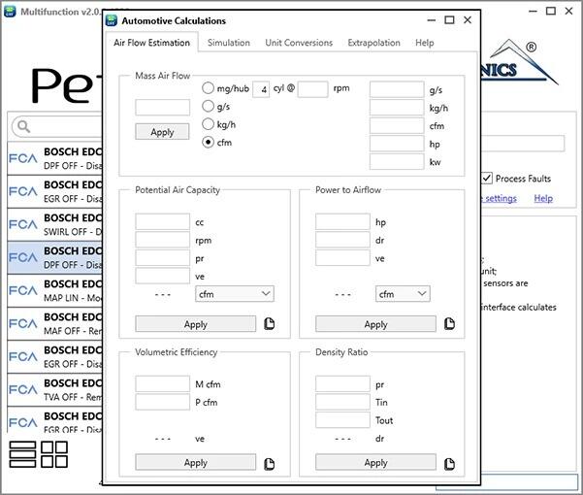Screen dimensions: 583x495
Task: Select the TVA OFF list item
Action: (x=54, y=390)
